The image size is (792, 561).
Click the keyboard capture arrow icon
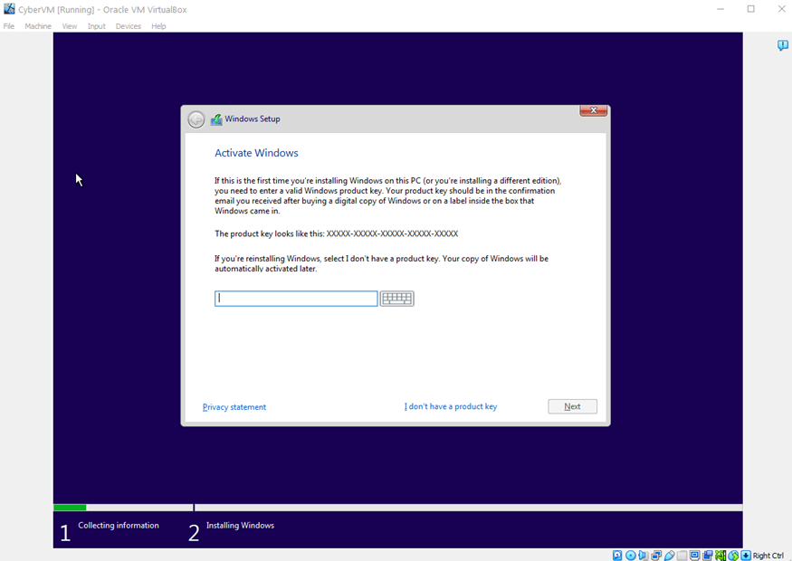point(746,556)
